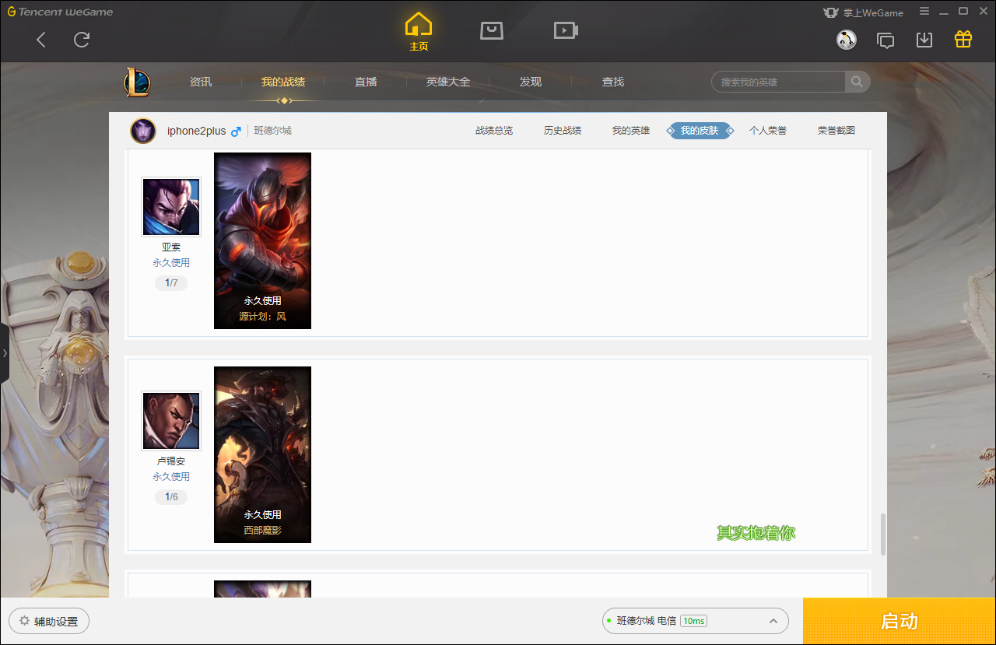Open 辅助设置 settings button
Image resolution: width=996 pixels, height=645 pixels.
pyautogui.click(x=49, y=621)
